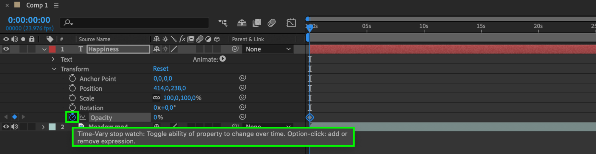This screenshot has height=154, width=596.
Task: Enable motion blur for the composition
Action: [x=272, y=23]
